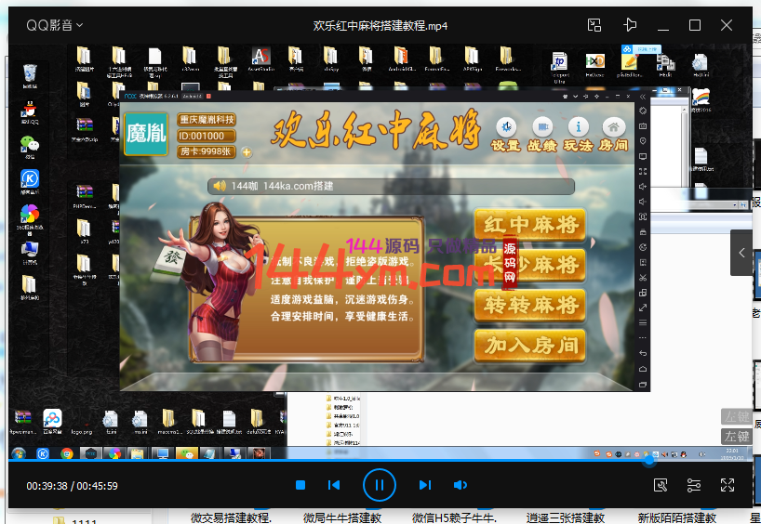Pause the playing video
The height and width of the screenshot is (524, 761).
coord(380,485)
